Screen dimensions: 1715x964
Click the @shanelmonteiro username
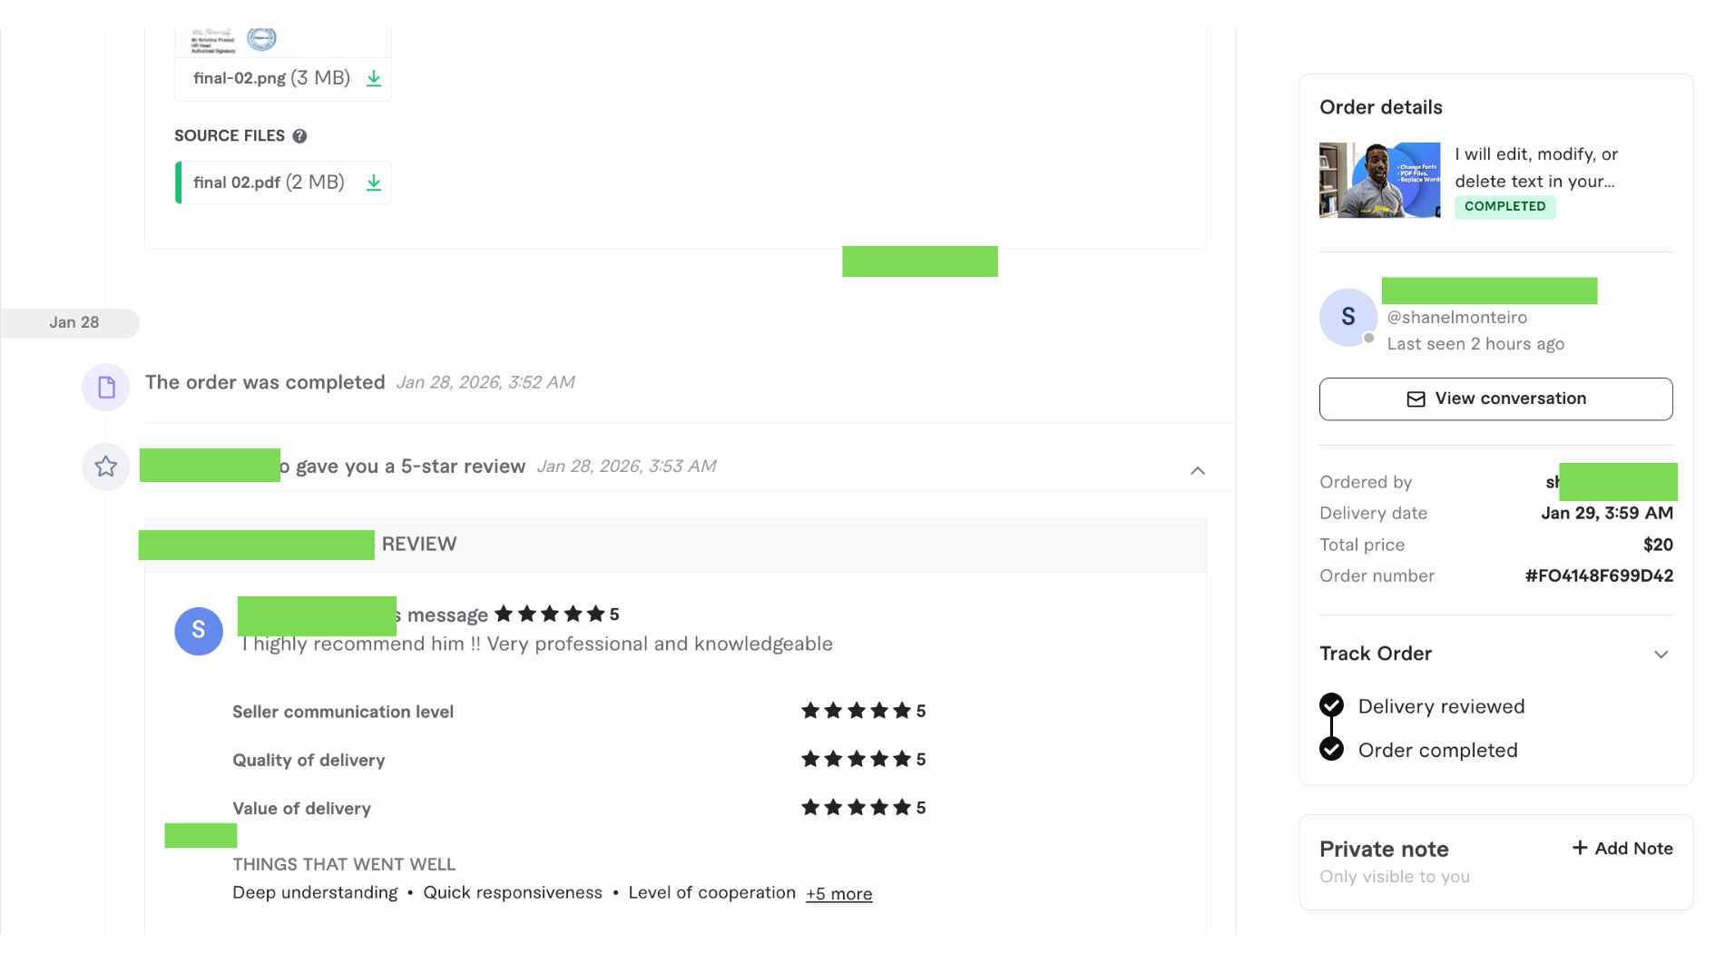point(1456,318)
